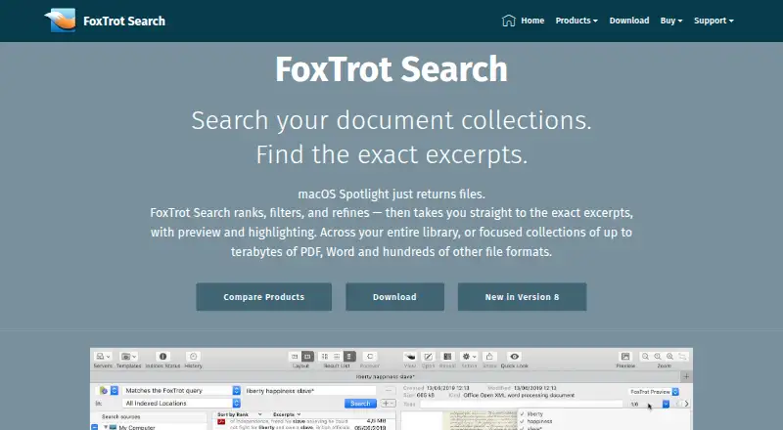Open the Products dropdown menu
The width and height of the screenshot is (783, 430).
pyautogui.click(x=576, y=21)
